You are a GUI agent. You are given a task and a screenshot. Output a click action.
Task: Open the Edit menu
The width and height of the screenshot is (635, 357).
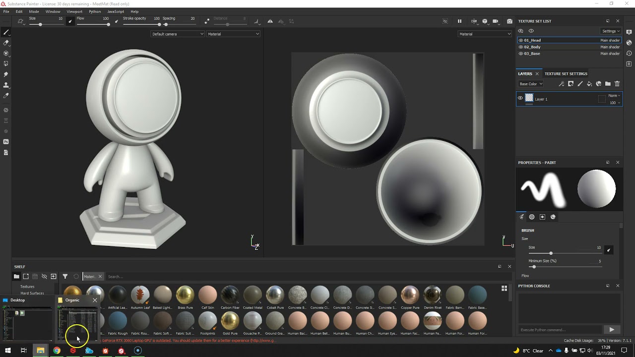[19, 11]
